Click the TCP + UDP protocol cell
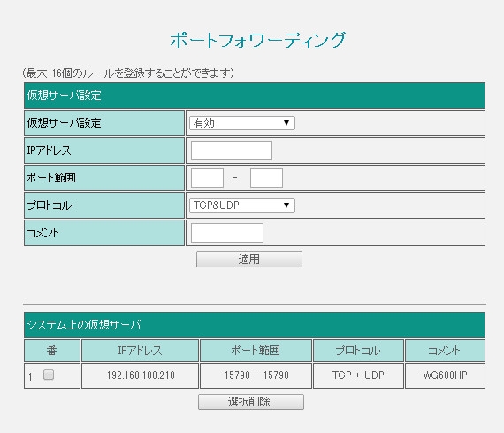 [358, 375]
